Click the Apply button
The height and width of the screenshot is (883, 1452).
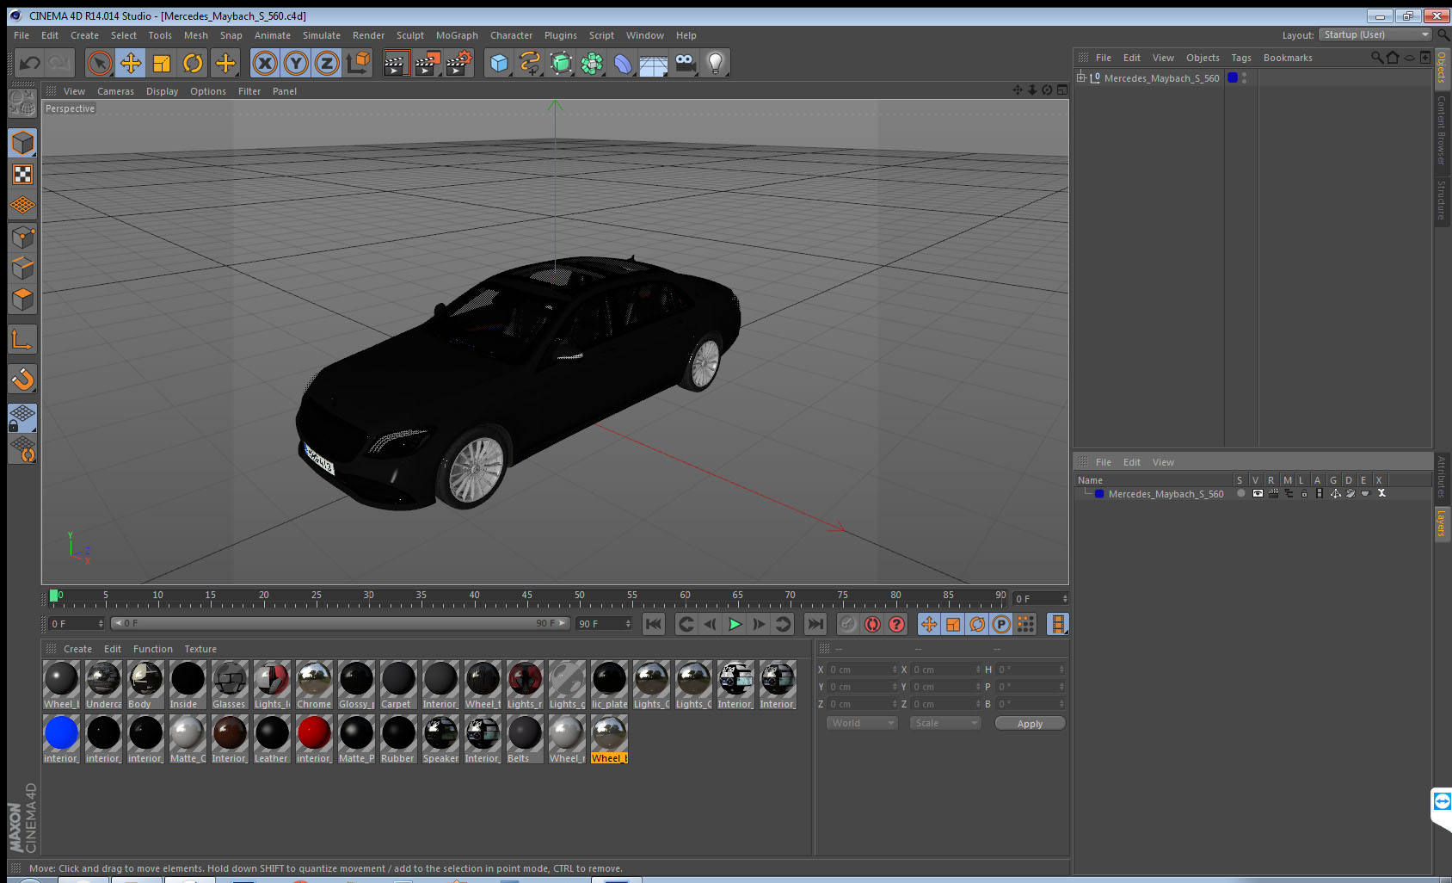tap(1030, 724)
